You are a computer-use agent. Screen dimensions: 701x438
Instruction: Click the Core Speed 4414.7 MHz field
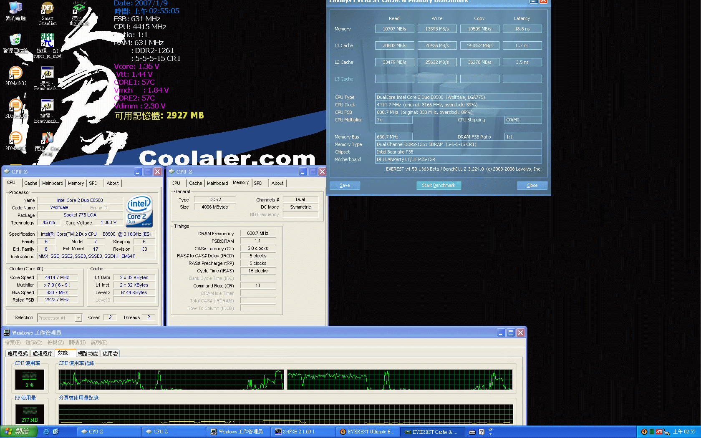[57, 277]
